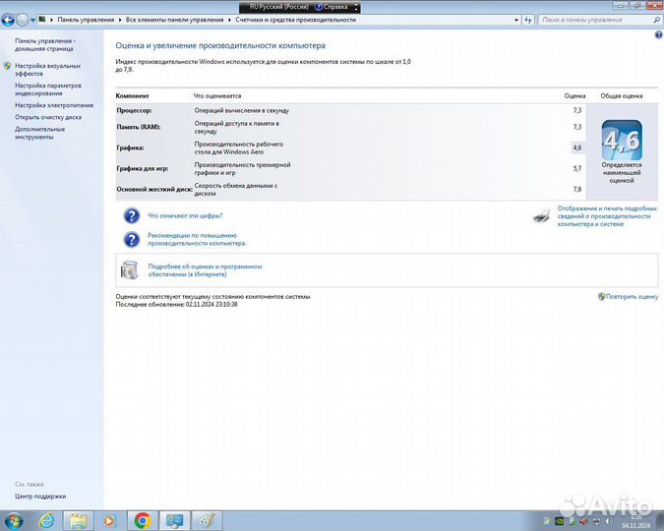Viewport: 664px width, 531px height.
Task: Click the Control Panel icon in address bar
Action: tap(42, 19)
